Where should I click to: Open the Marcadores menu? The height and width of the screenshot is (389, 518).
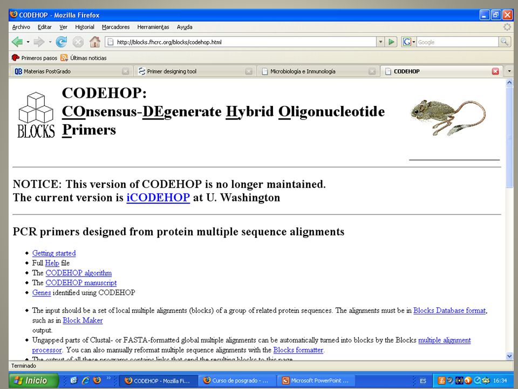115,27
